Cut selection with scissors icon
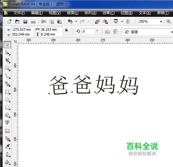 coord(44,21)
